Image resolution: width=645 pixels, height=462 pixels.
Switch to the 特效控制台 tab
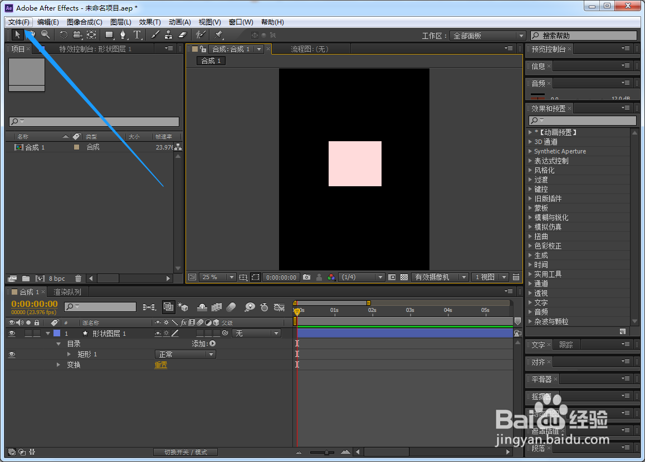[x=95, y=49]
